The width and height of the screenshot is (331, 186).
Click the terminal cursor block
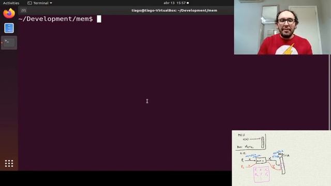coord(99,19)
